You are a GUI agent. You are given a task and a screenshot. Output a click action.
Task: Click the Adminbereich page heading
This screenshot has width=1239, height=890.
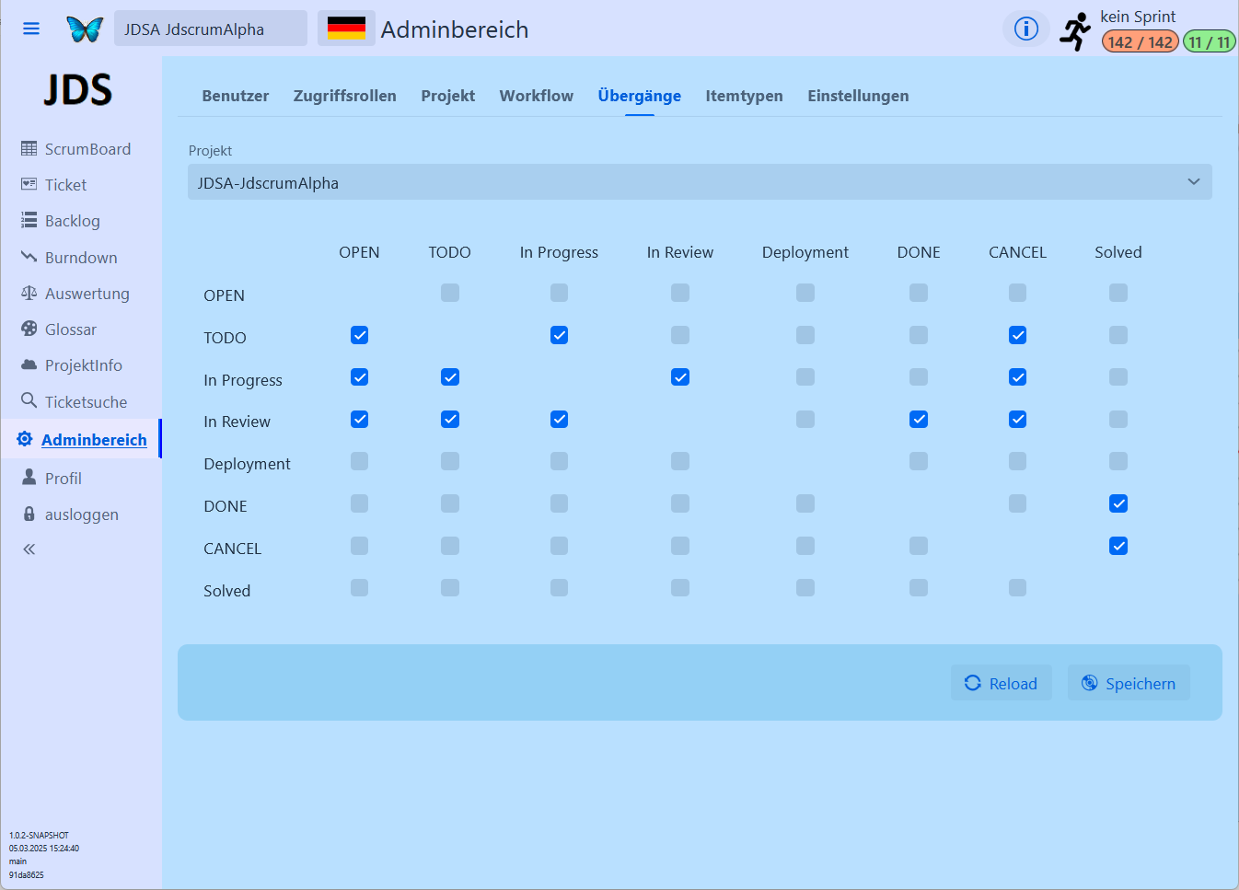pyautogui.click(x=455, y=29)
